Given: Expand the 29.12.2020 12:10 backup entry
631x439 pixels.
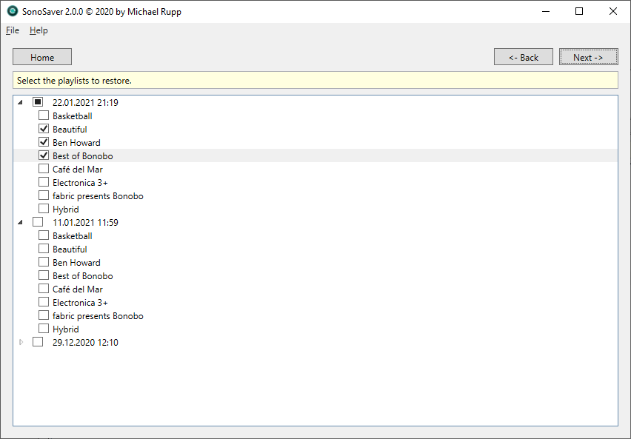Looking at the screenshot, I should tap(20, 341).
